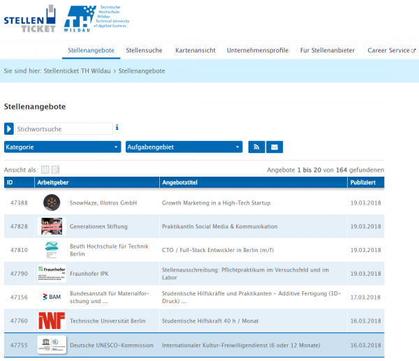The width and height of the screenshot is (419, 361).
Task: Click the IWF logo of TU Berlin
Action: (52, 321)
